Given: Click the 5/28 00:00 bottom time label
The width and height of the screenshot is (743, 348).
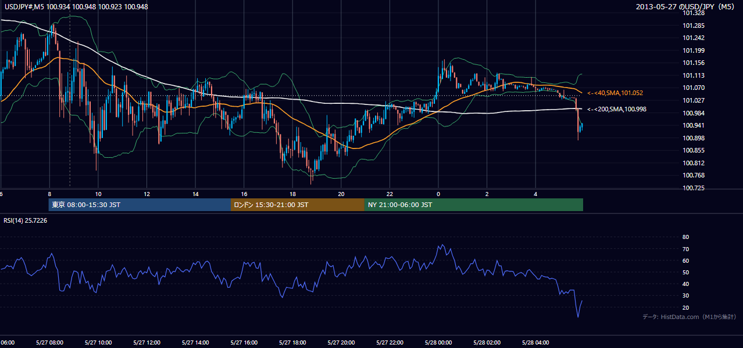Looking at the screenshot, I should click(438, 343).
